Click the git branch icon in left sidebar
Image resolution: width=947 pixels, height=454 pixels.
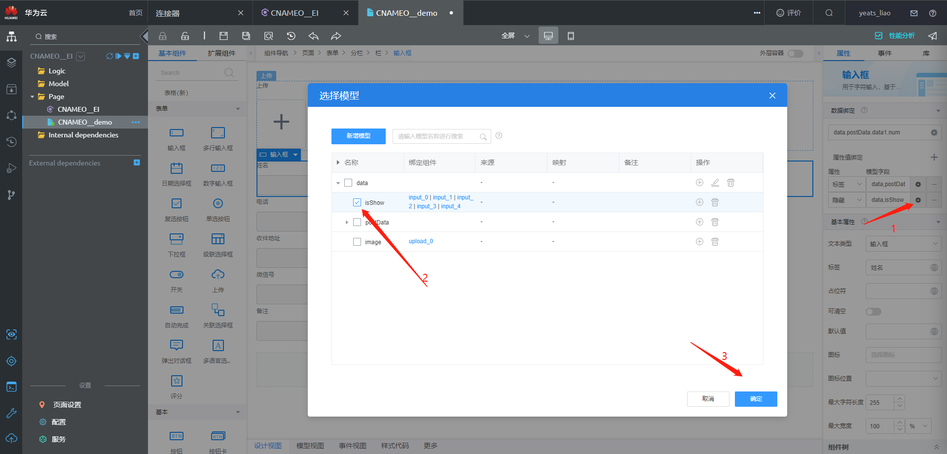pyautogui.click(x=11, y=195)
